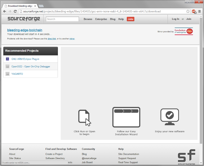
Task: Open the Job Board footer link
Action: pyautogui.click(x=87, y=162)
